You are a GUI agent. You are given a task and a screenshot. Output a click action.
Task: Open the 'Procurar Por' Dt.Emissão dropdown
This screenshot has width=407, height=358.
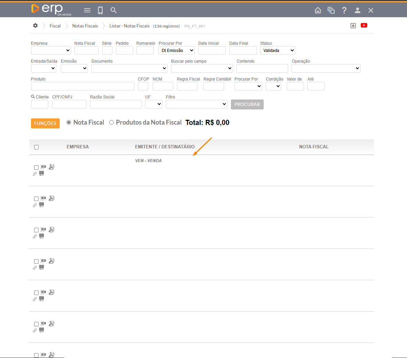tap(176, 51)
